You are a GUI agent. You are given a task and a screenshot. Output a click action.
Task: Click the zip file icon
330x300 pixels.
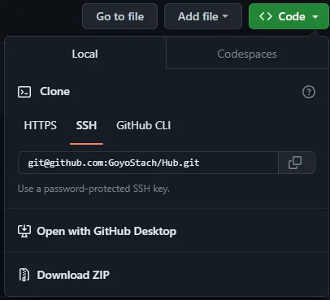pyautogui.click(x=24, y=275)
